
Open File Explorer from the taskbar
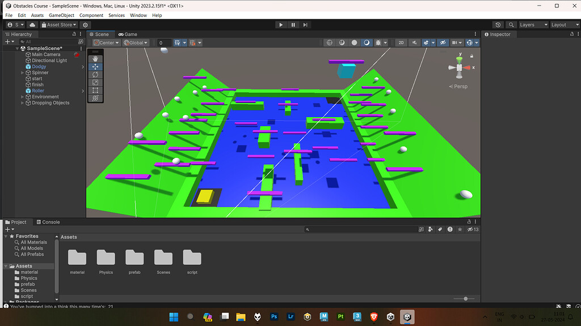point(241,317)
